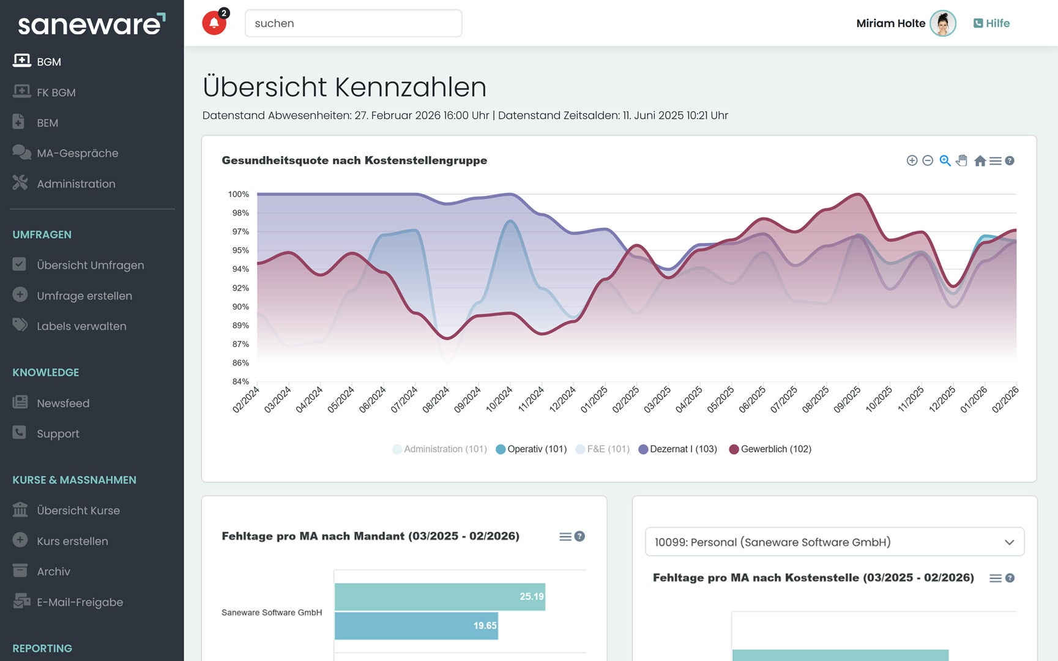Click the Gesundheitsquote nach Kostenstellengruppe title
This screenshot has width=1058, height=661.
354,160
